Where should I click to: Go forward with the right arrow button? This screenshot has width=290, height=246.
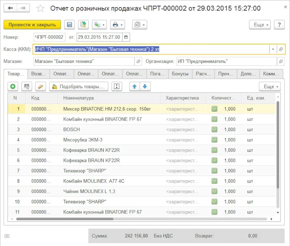23,8
